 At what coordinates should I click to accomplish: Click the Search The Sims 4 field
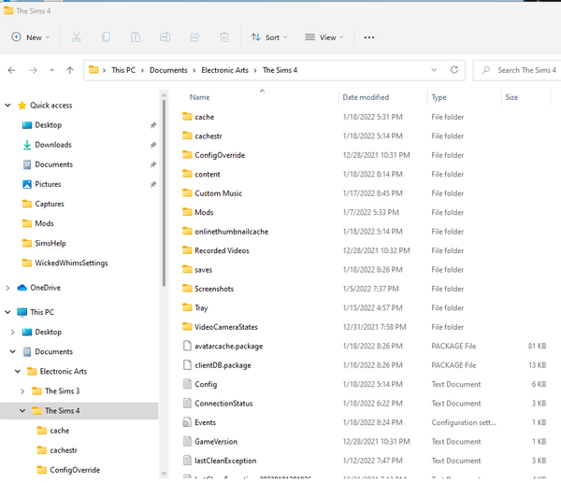[518, 70]
